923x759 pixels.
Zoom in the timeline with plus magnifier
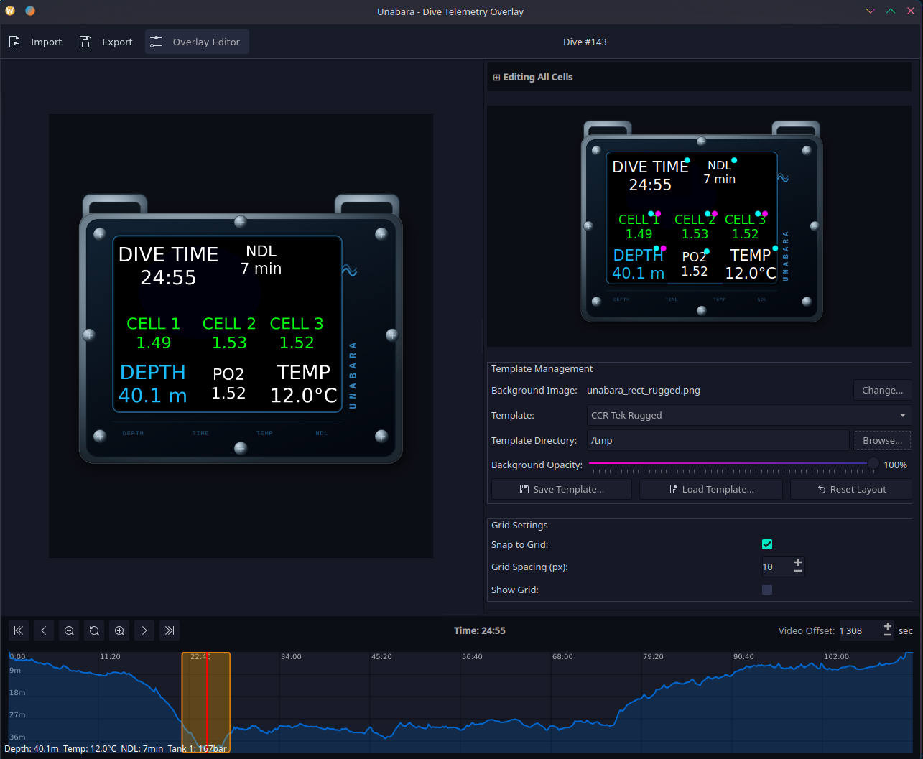click(119, 630)
